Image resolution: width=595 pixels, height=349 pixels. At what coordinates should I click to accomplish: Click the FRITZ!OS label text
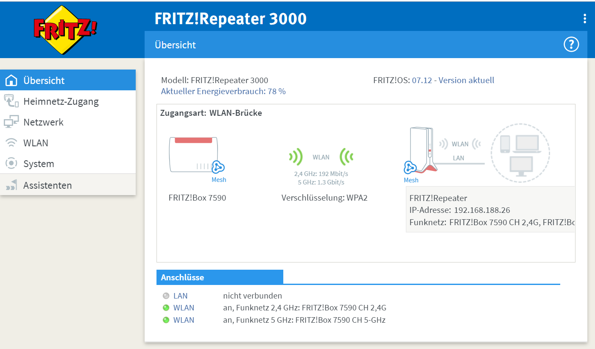(x=391, y=80)
